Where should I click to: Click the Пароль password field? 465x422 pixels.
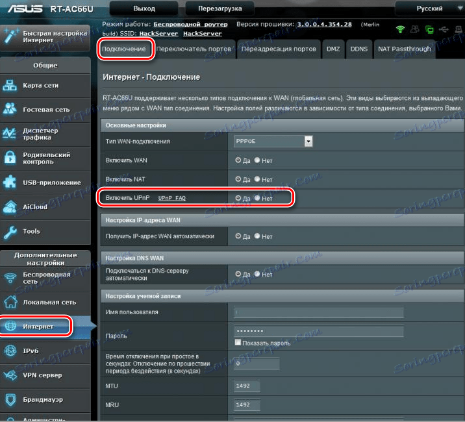coord(318,331)
